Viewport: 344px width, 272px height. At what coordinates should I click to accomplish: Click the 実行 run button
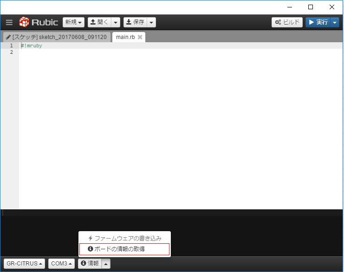318,22
